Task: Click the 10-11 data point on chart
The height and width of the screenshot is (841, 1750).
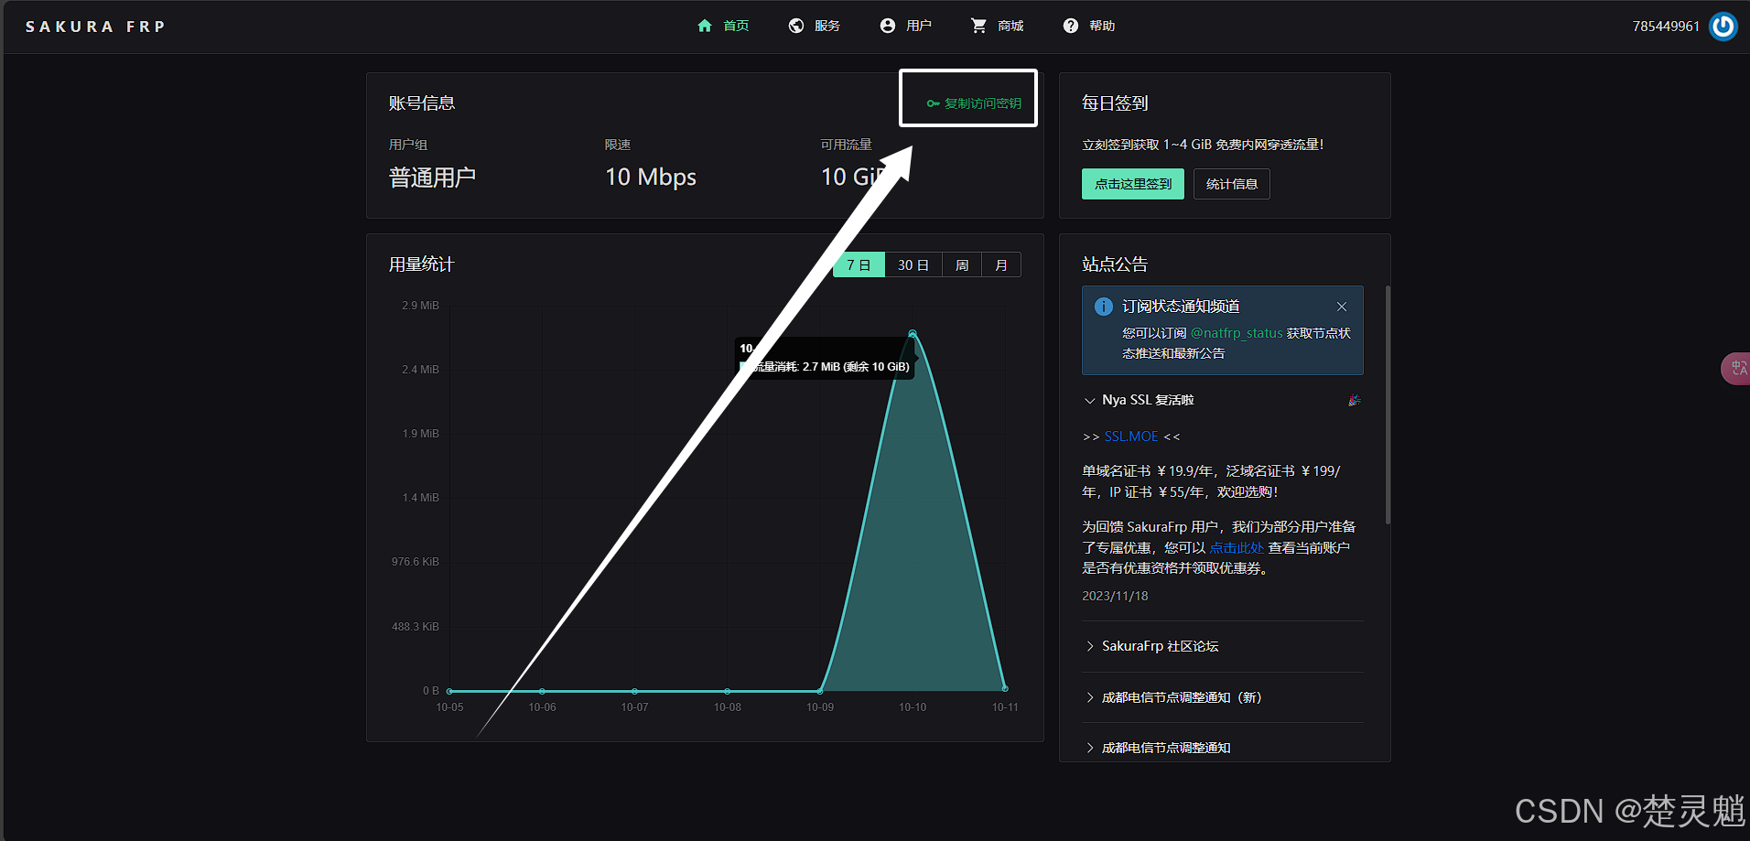Action: (1005, 688)
